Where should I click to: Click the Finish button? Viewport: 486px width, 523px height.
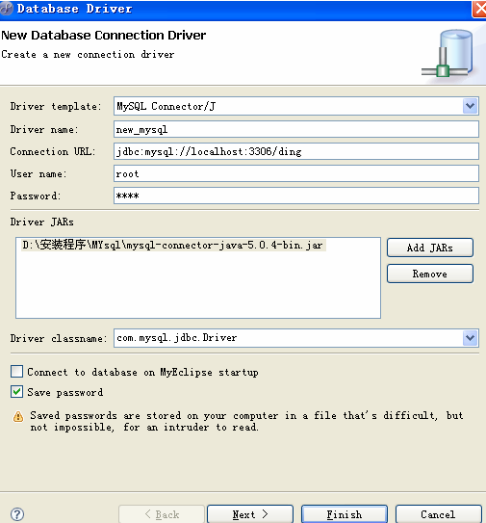coord(345,514)
